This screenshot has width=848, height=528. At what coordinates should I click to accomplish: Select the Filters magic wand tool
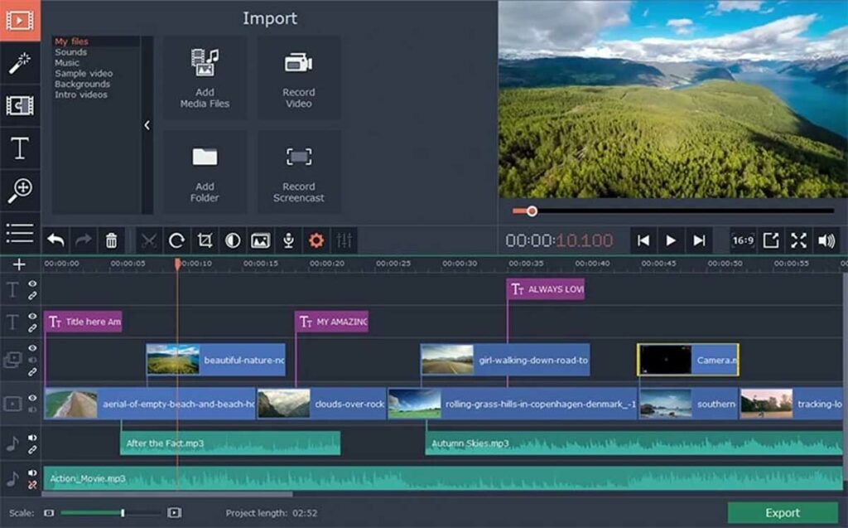click(x=21, y=63)
